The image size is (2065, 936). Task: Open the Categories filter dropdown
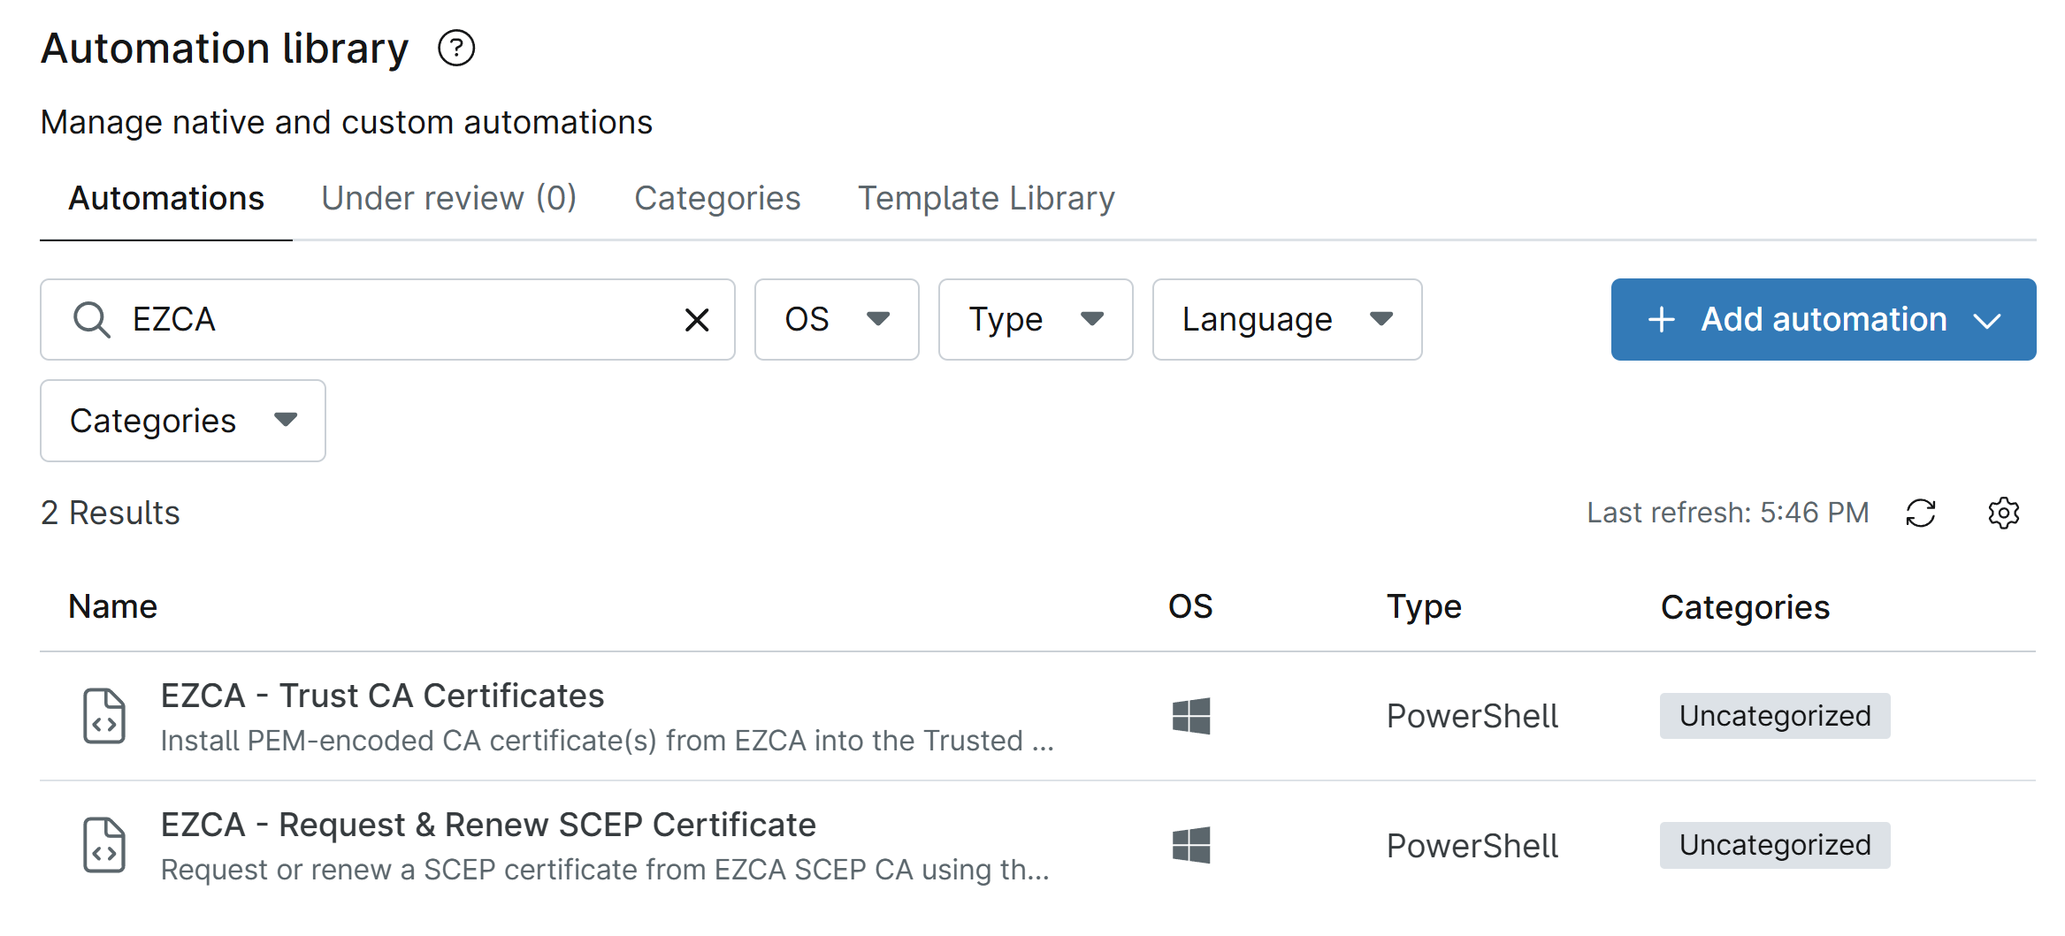tap(183, 421)
